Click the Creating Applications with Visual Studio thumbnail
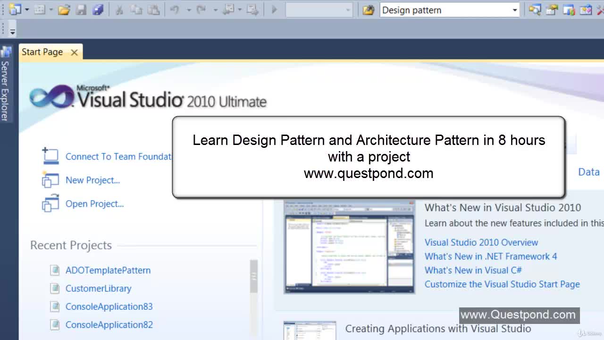 tap(310, 331)
